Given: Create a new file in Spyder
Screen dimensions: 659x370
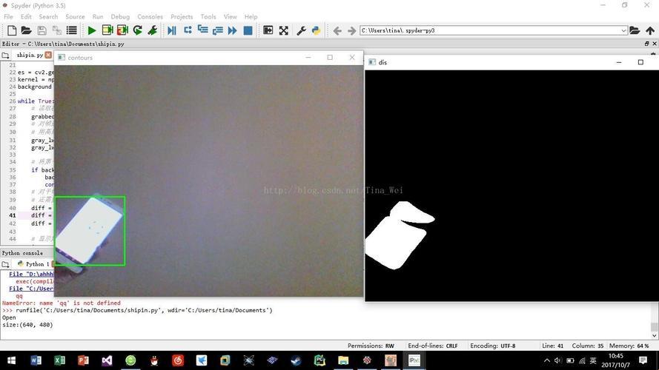Looking at the screenshot, I should click(x=12, y=30).
